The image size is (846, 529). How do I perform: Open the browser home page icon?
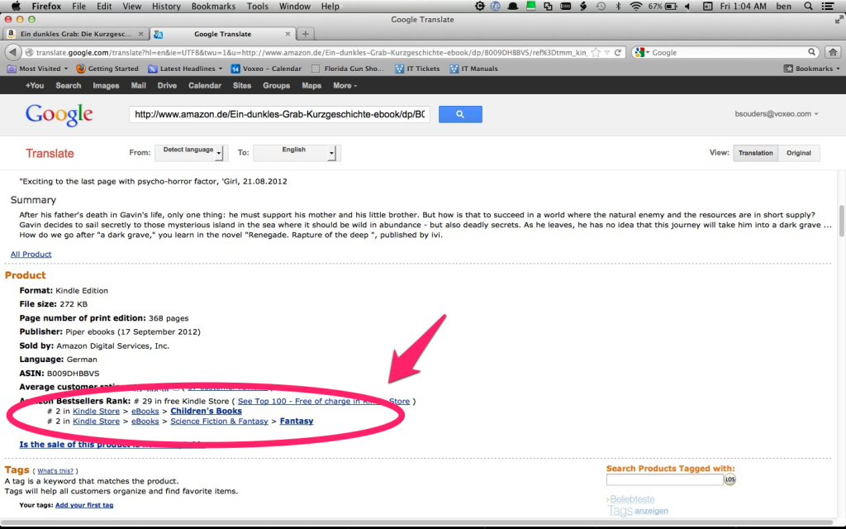pos(833,52)
